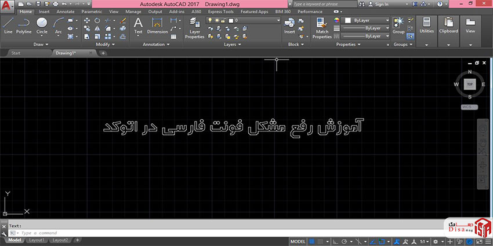493x246 pixels.
Task: Click the TOP face of ViewCube
Action: click(469, 84)
